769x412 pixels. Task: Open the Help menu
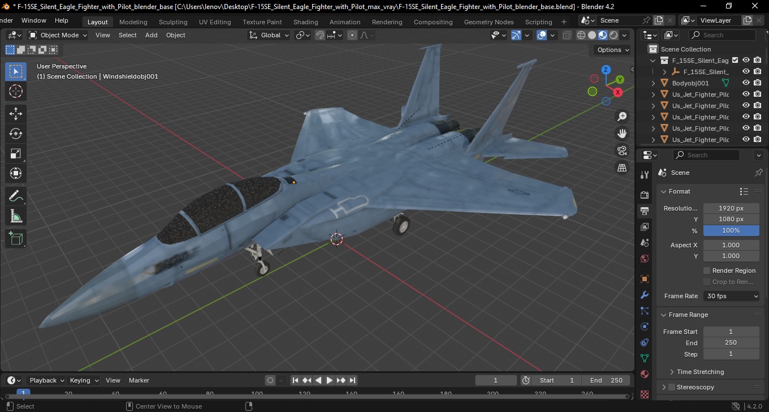(61, 20)
